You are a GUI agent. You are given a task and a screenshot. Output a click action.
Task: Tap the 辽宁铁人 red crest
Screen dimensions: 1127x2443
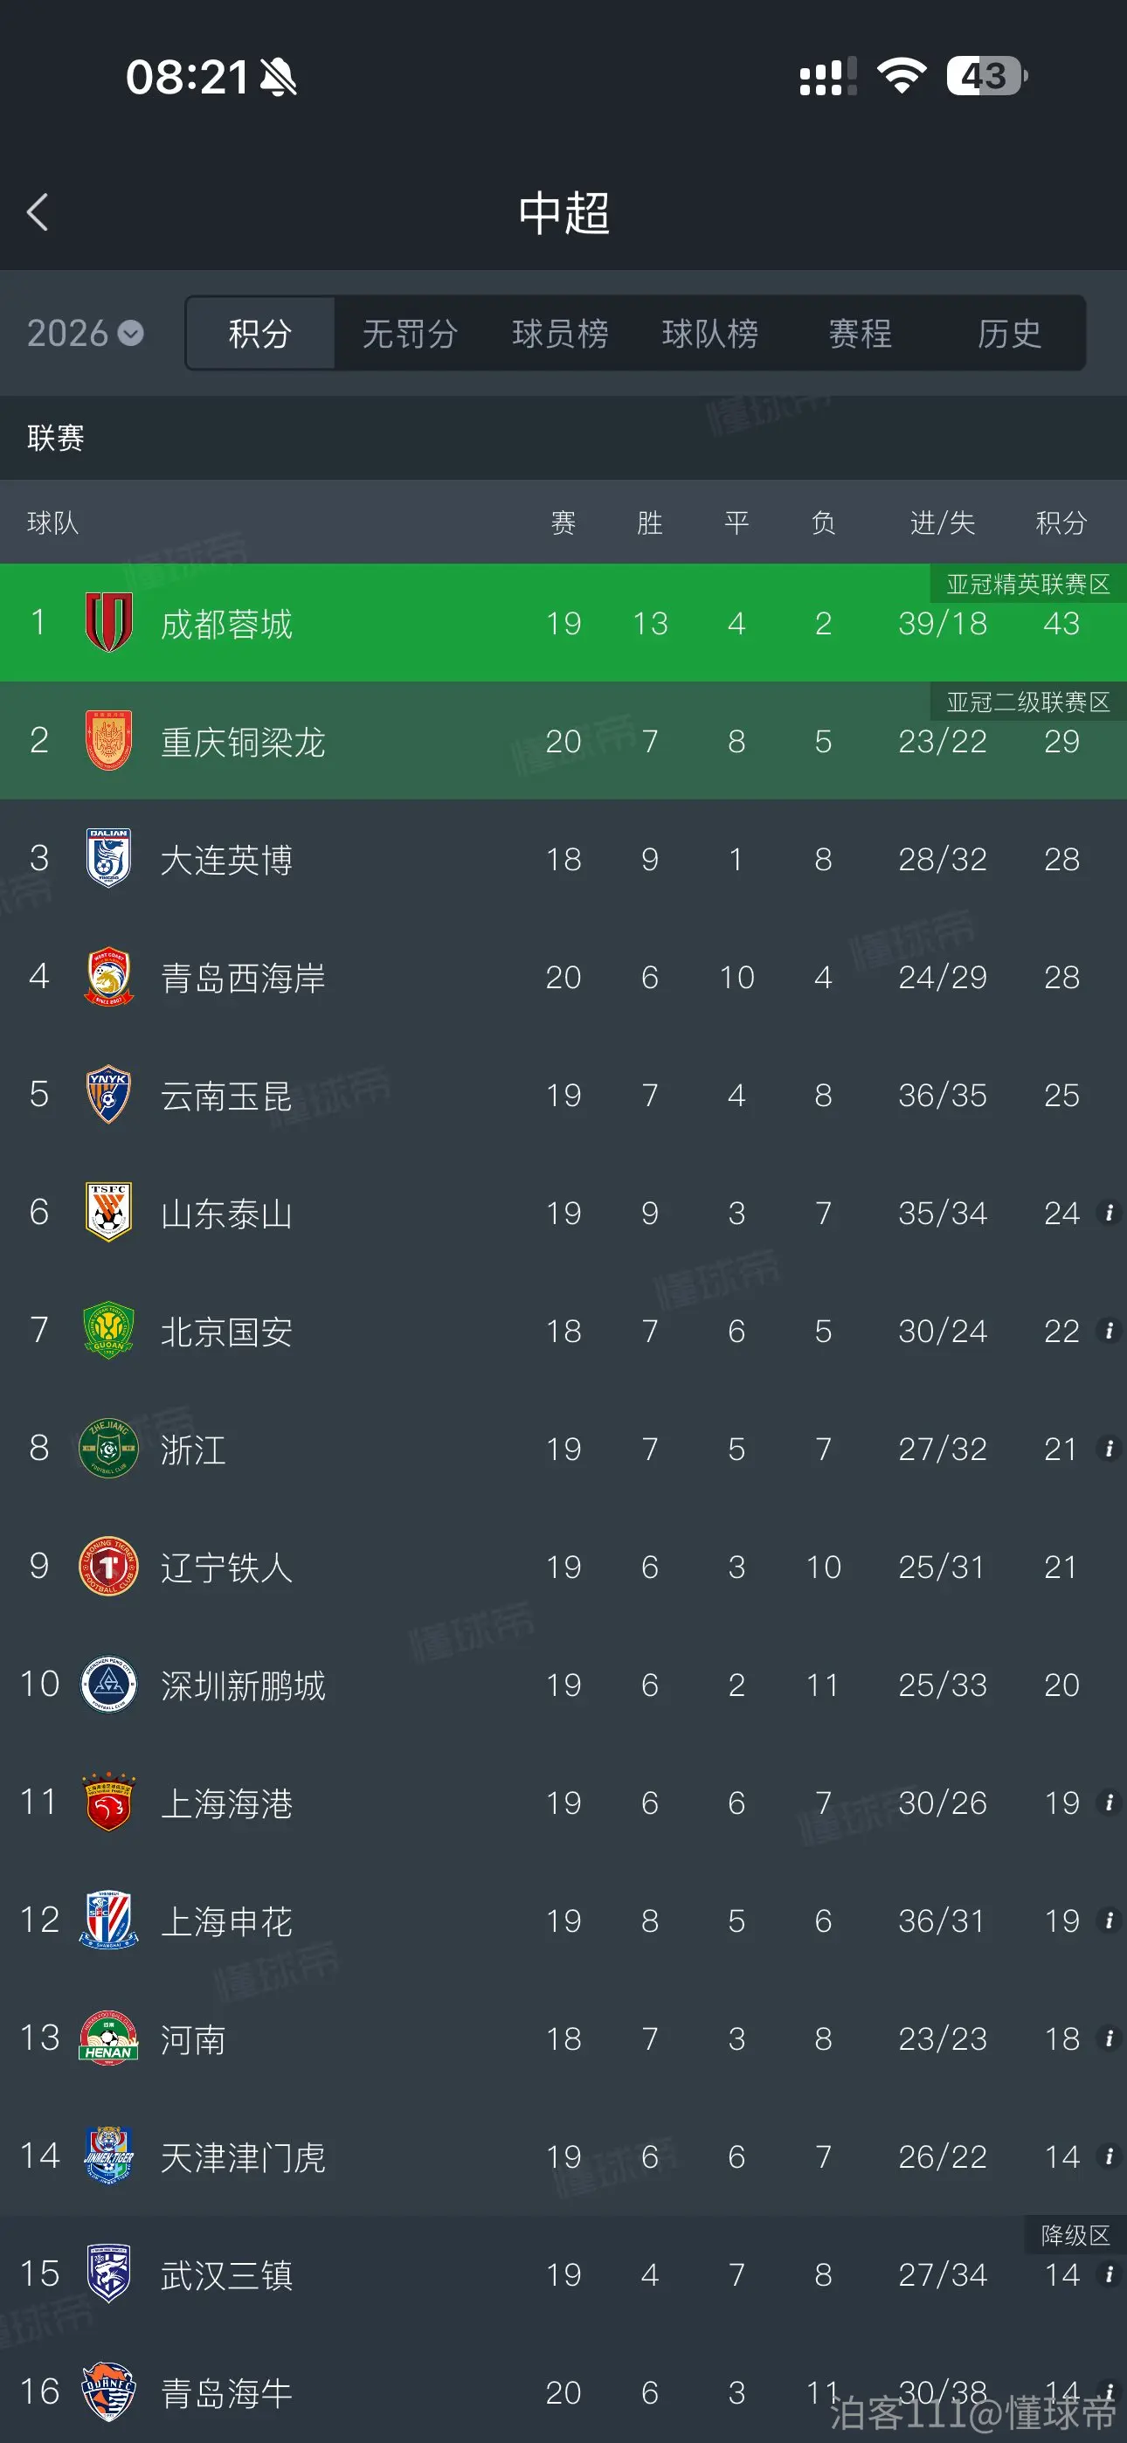point(109,1566)
